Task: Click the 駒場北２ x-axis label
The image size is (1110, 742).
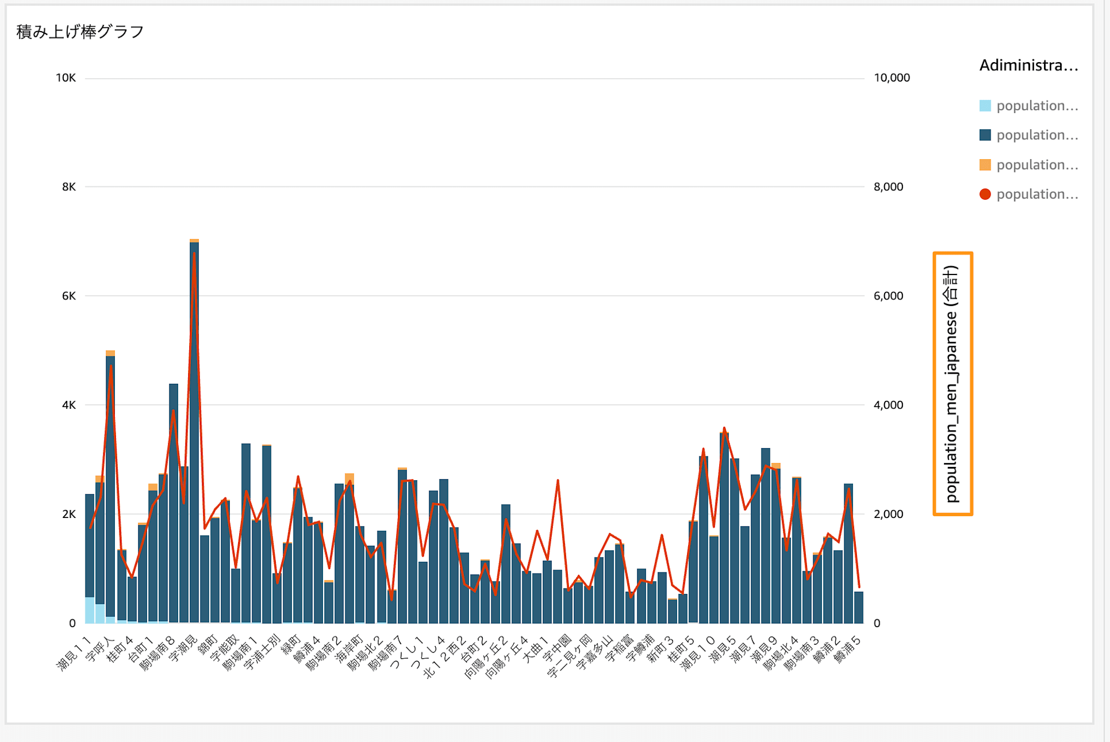Action: coord(365,654)
